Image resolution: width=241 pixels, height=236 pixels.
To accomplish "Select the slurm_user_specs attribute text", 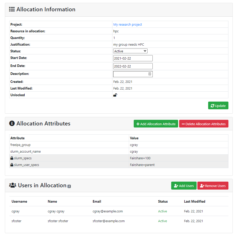I will [27, 165].
